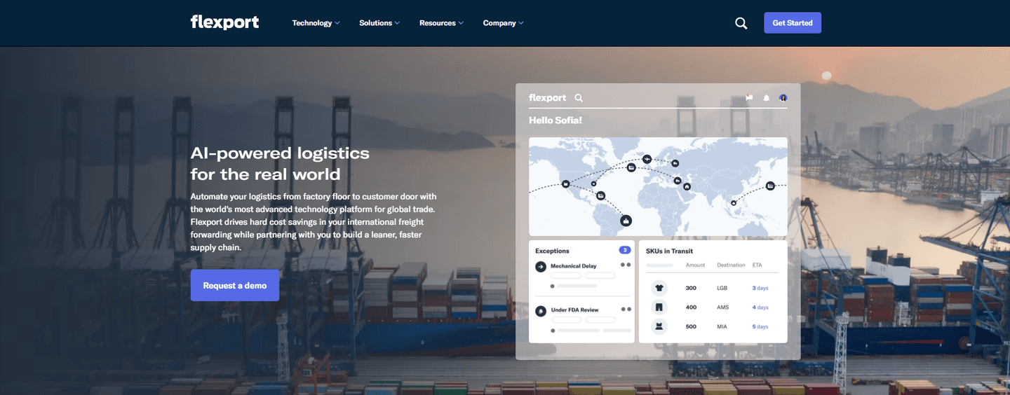Click the '3 days' ETA value

[x=760, y=288]
